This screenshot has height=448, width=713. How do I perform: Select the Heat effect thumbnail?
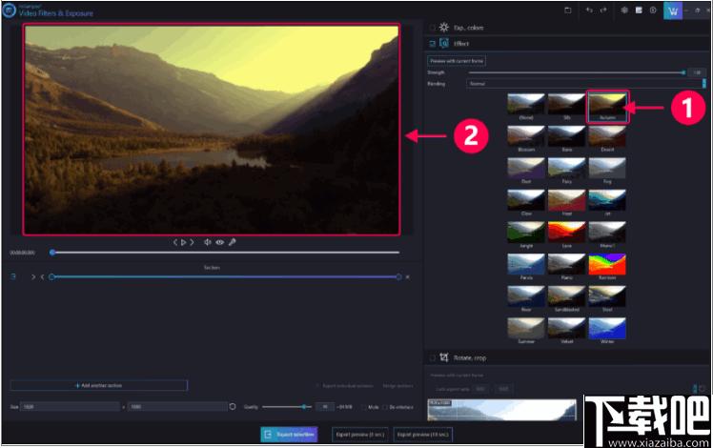click(566, 203)
